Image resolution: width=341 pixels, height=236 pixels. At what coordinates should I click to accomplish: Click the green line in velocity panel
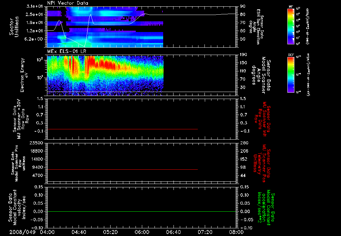(141, 212)
